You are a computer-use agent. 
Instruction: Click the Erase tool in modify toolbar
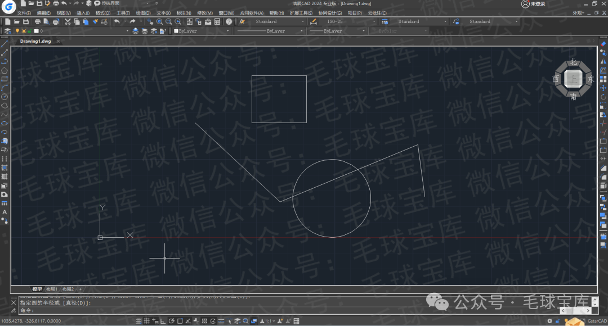pyautogui.click(x=603, y=44)
